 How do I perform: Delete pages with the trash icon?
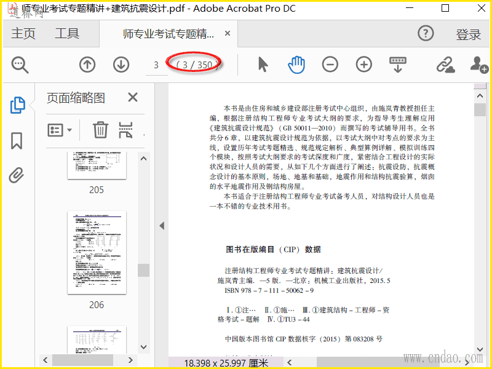point(100,130)
